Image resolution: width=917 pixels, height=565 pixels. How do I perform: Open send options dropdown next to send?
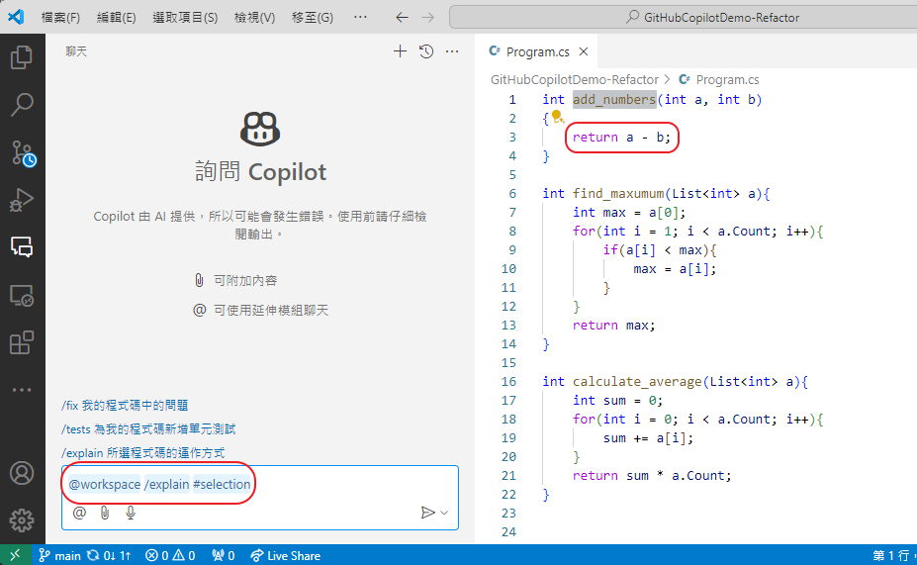pos(444,513)
